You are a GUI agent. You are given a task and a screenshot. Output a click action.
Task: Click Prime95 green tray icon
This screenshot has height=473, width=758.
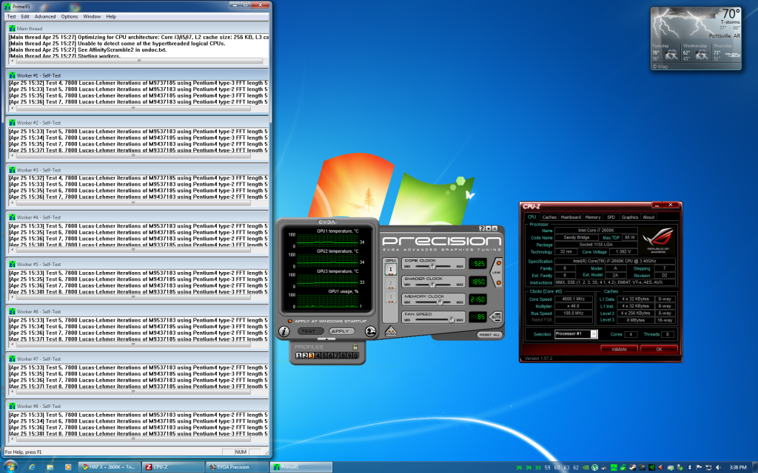(614, 467)
